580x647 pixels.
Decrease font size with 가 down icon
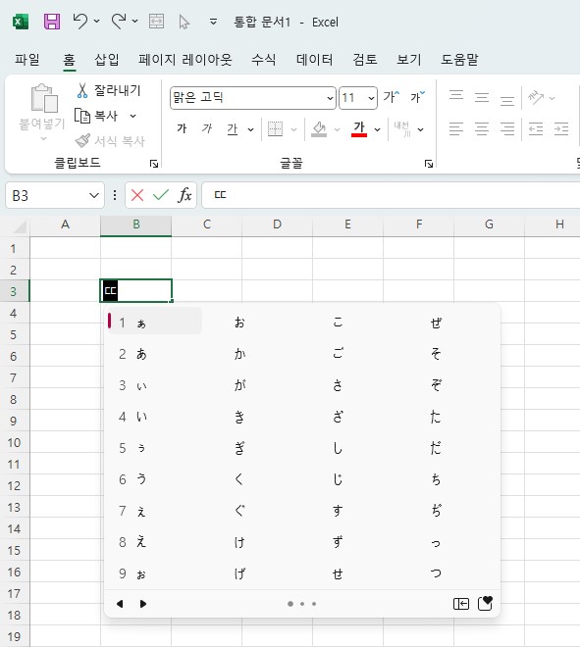(x=417, y=97)
